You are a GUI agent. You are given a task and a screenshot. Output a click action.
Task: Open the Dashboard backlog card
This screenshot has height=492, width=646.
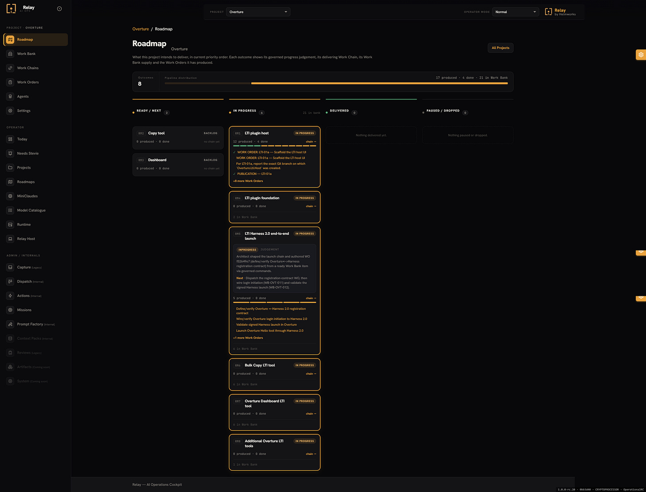click(178, 165)
